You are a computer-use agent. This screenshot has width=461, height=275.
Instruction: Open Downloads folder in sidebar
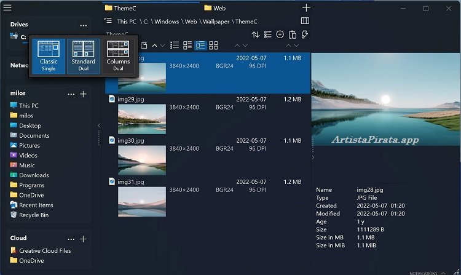point(34,175)
